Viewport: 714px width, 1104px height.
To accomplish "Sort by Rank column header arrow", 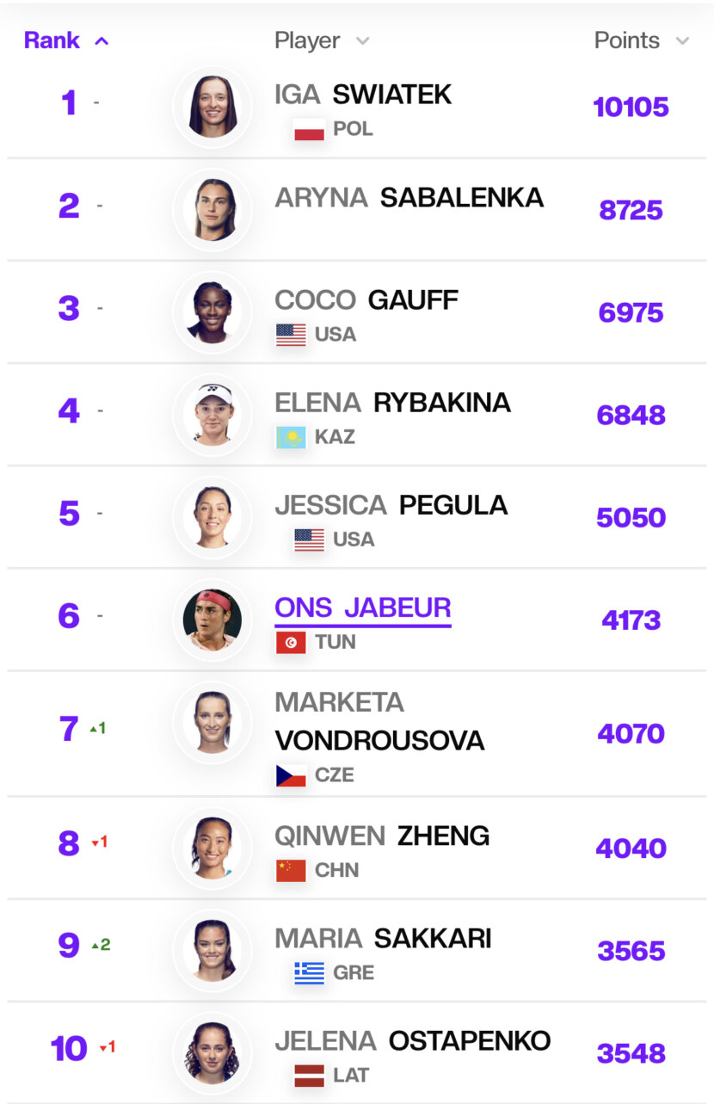I will [102, 40].
